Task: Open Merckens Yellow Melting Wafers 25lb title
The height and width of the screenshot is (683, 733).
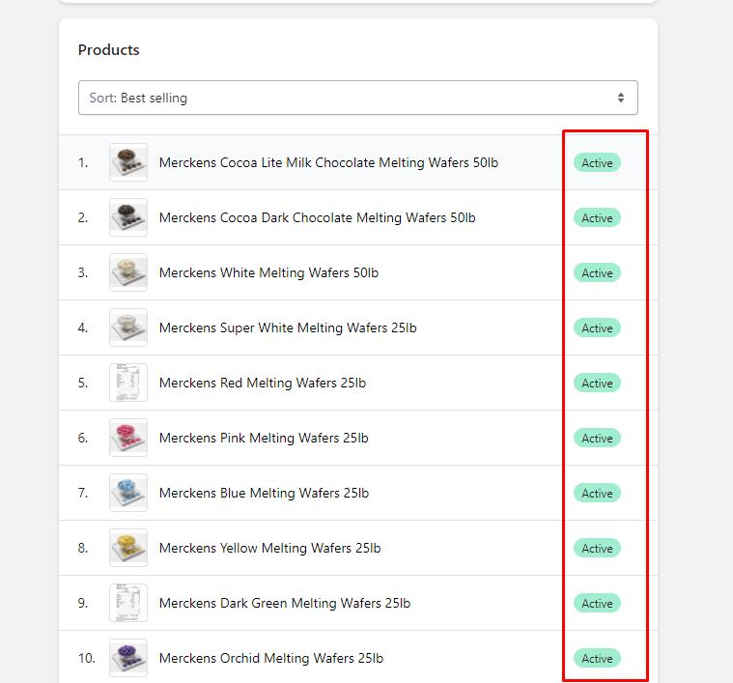Action: 270,549
